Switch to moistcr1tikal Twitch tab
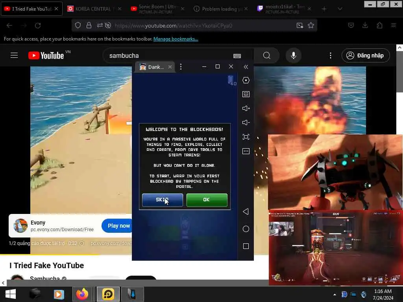The height and width of the screenshot is (302, 403). (284, 9)
